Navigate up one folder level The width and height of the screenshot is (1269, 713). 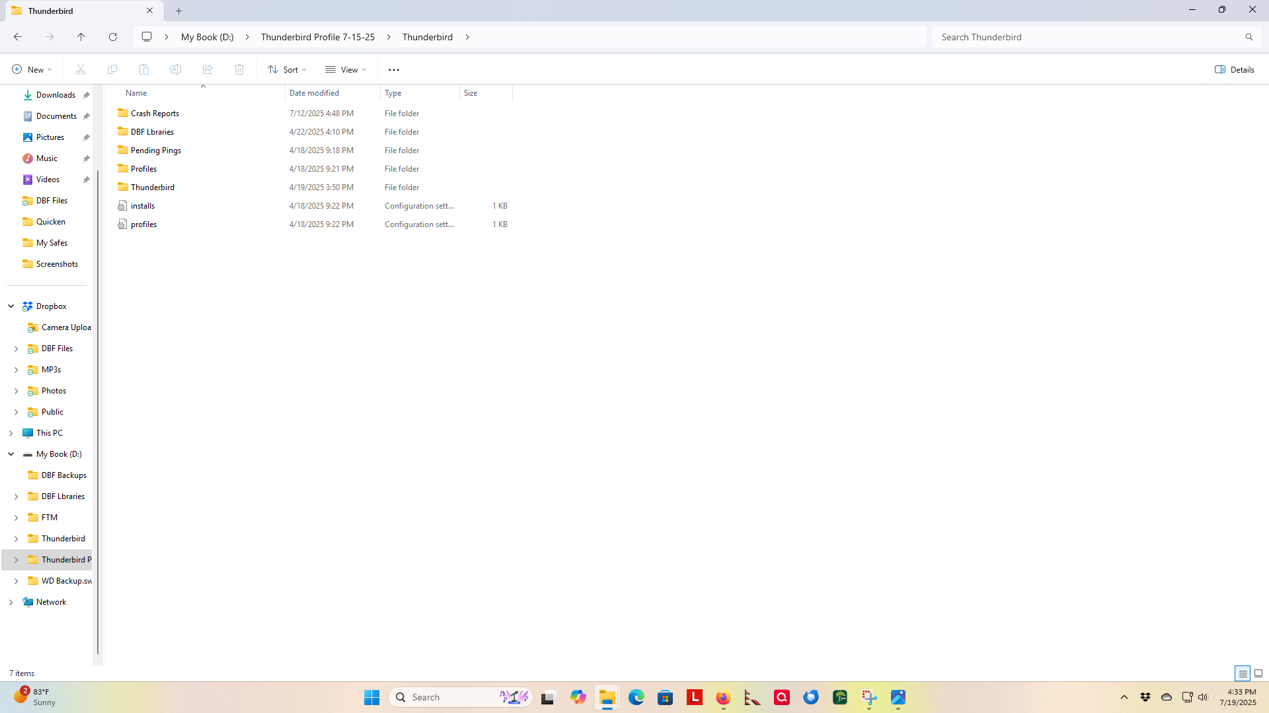(81, 37)
